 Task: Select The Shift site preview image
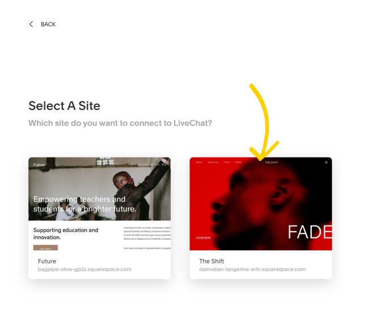click(x=261, y=204)
